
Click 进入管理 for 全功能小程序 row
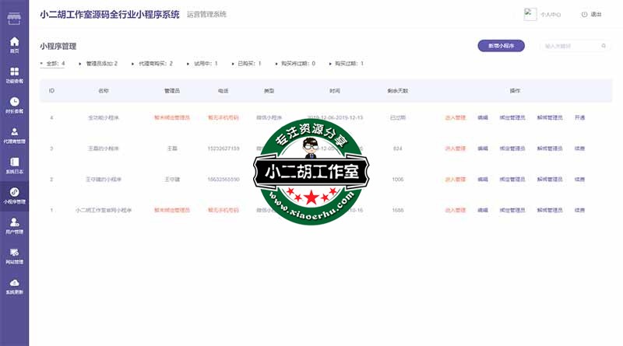(455, 117)
